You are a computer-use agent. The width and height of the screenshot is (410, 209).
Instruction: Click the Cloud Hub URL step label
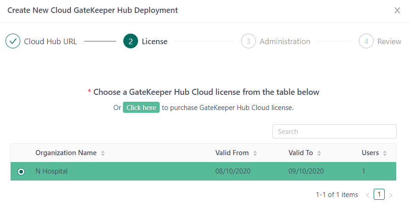tap(50, 41)
